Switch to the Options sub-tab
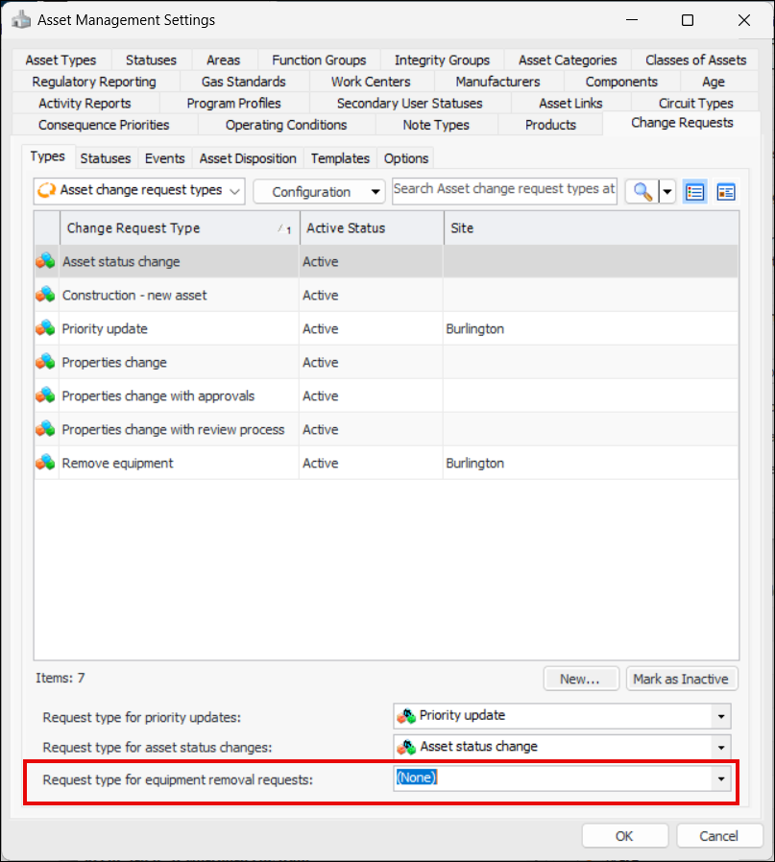Screen dimensions: 775x862 (x=406, y=158)
